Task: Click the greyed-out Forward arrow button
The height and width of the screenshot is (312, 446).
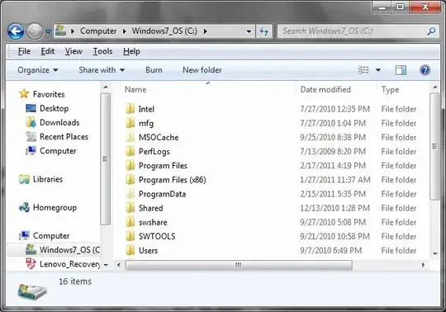Action: pos(35,31)
